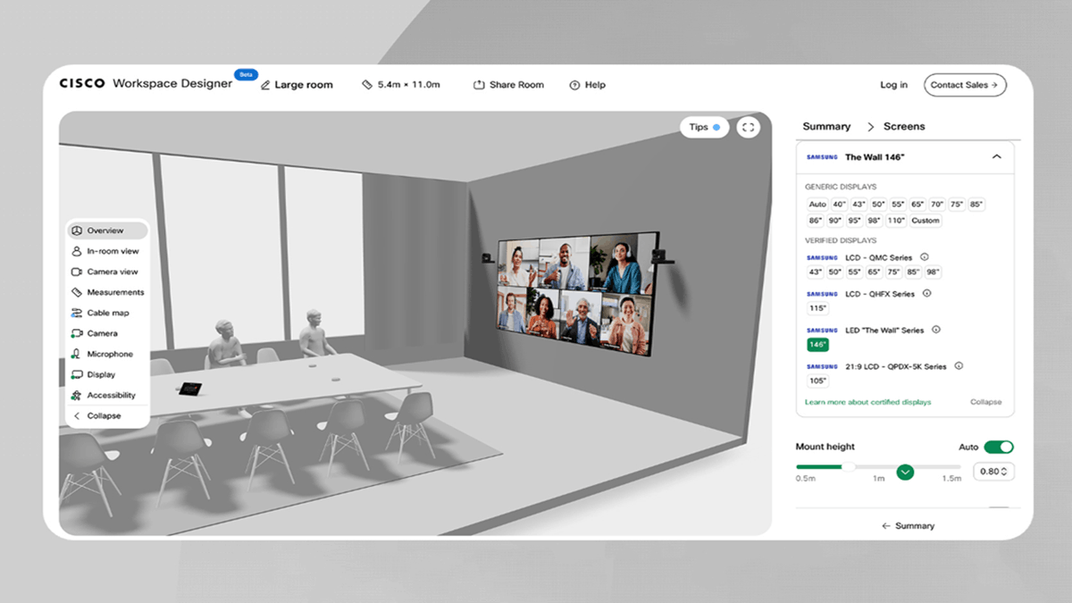Select the 146 inch Wall Series display
This screenshot has width=1072, height=603.
pos(817,343)
